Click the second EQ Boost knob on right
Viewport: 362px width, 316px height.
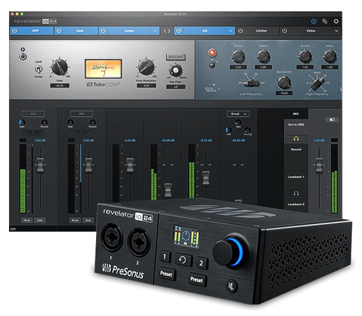(x=305, y=56)
